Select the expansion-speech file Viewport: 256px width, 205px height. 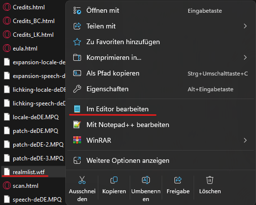coord(39,76)
